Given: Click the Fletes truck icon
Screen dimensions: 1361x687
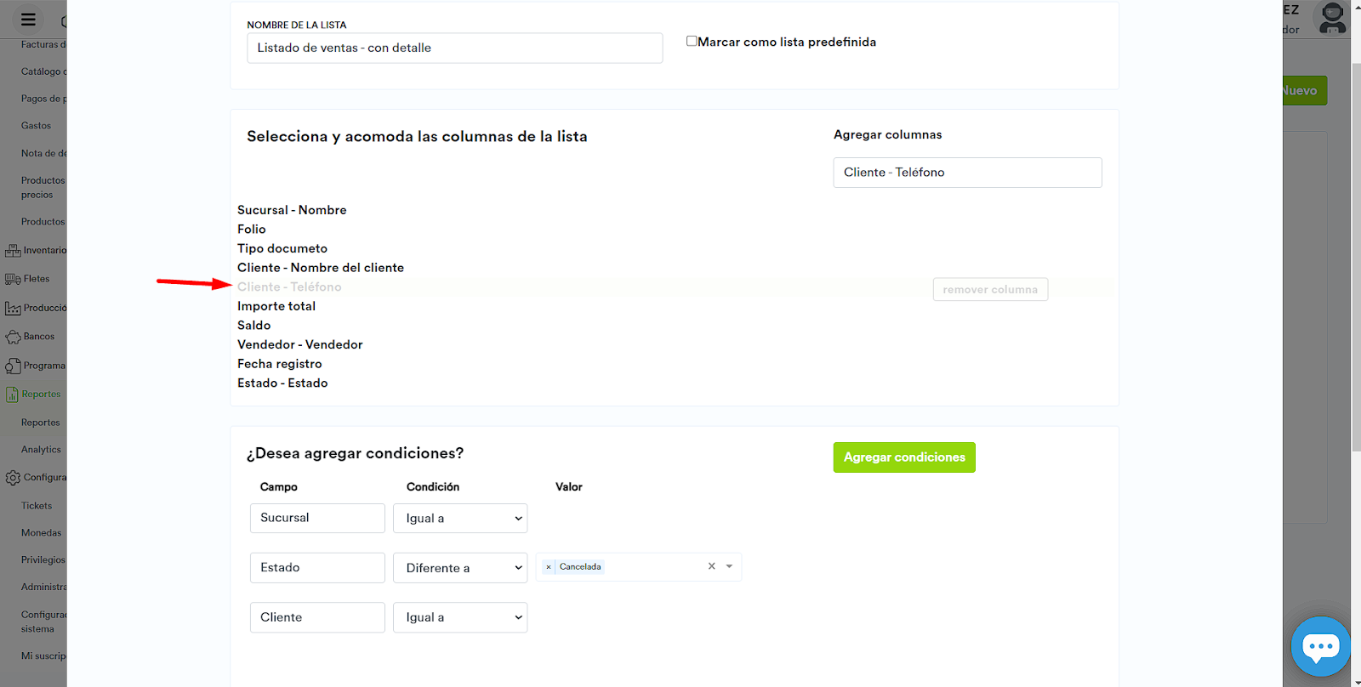Looking at the screenshot, I should pyautogui.click(x=13, y=279).
